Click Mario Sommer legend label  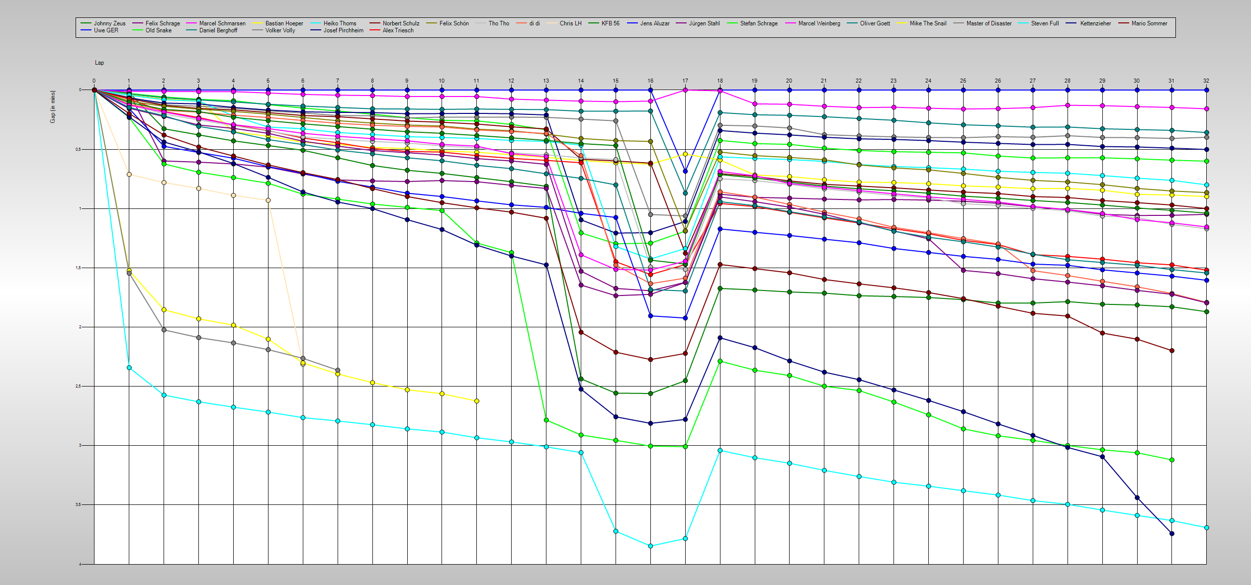[x=1149, y=23]
